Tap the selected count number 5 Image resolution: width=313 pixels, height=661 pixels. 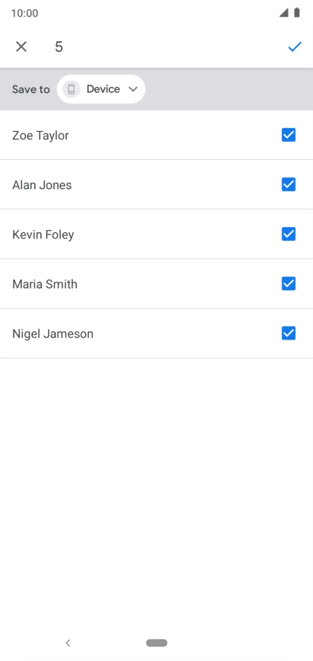pos(59,46)
